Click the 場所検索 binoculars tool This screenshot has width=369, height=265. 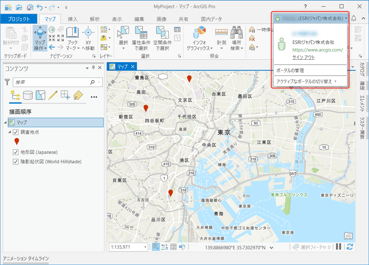click(237, 38)
